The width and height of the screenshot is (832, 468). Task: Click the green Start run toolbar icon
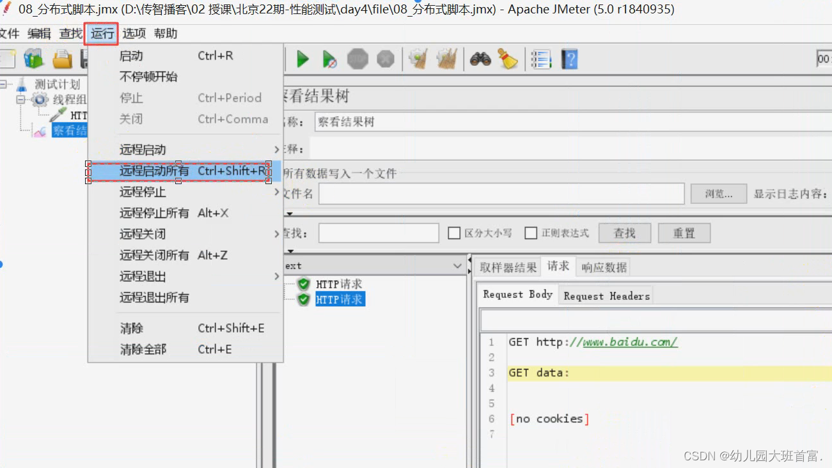[302, 59]
